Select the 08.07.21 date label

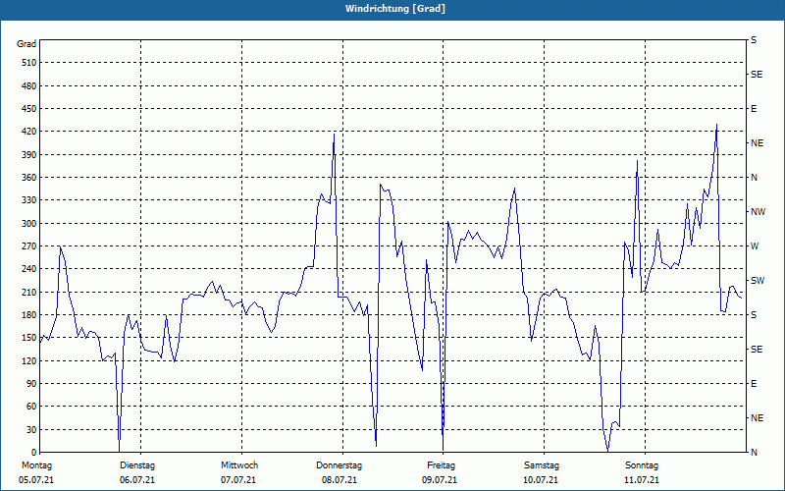[340, 480]
